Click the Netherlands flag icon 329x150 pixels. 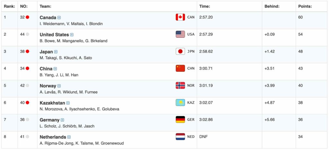tap(180, 137)
